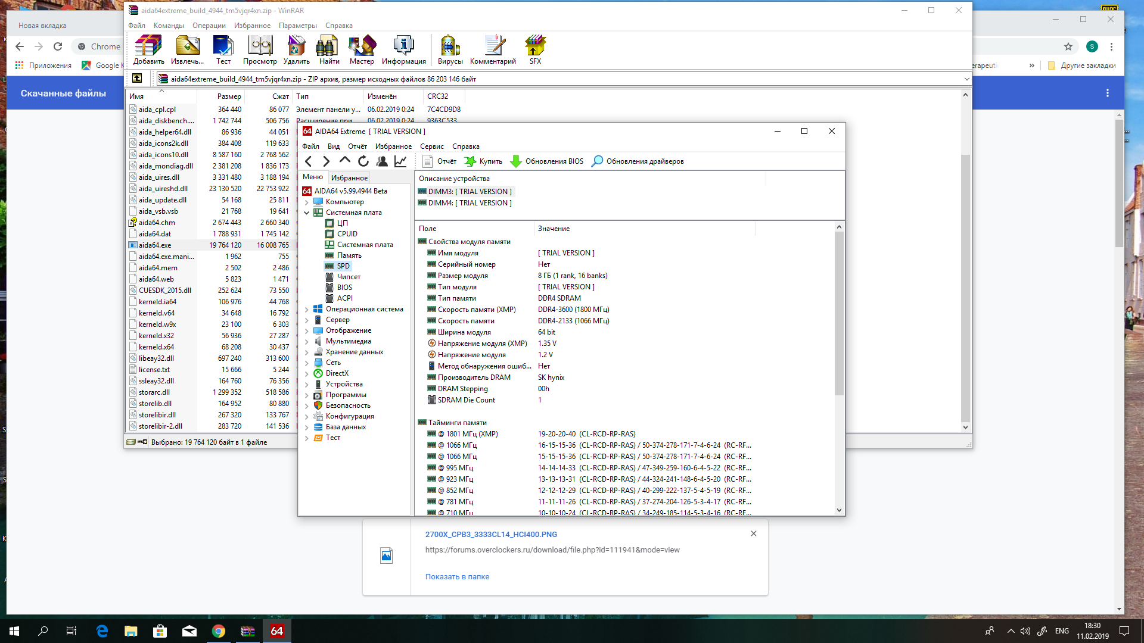The image size is (1144, 643).
Task: Click the Отчёт report toolbar icon
Action: [427, 161]
